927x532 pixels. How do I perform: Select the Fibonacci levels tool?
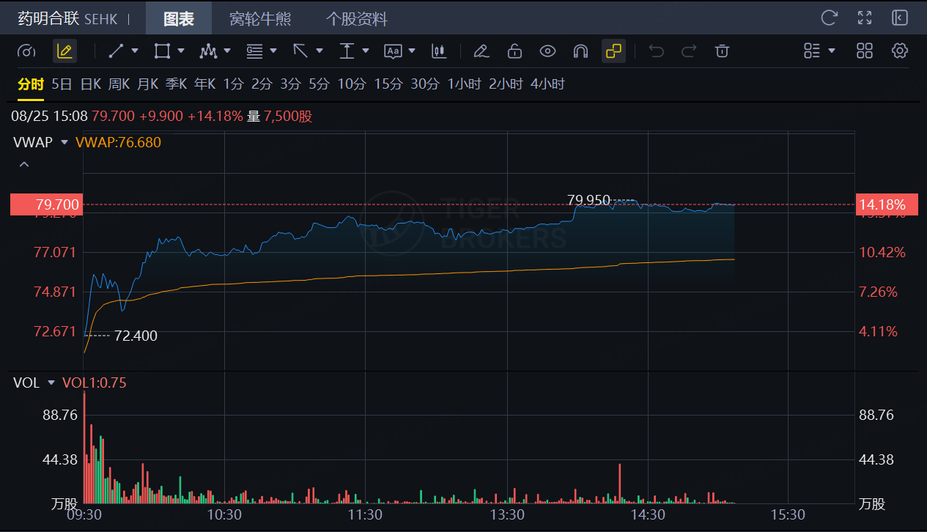tap(255, 51)
